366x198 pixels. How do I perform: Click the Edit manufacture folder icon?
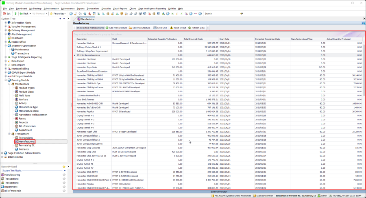[130, 28]
